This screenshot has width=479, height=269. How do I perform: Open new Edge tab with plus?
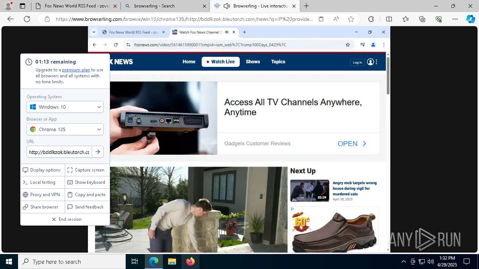coord(306,6)
